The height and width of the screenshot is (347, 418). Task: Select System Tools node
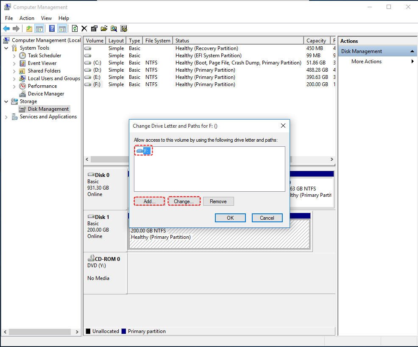34,48
